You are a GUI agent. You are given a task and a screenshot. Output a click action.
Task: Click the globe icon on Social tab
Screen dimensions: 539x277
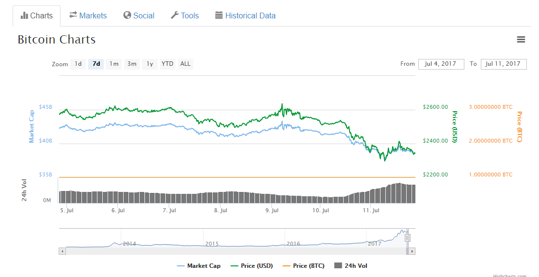coord(127,15)
